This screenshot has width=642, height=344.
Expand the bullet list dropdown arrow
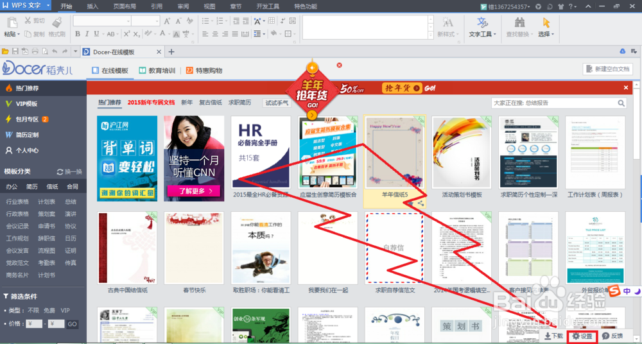point(213,21)
